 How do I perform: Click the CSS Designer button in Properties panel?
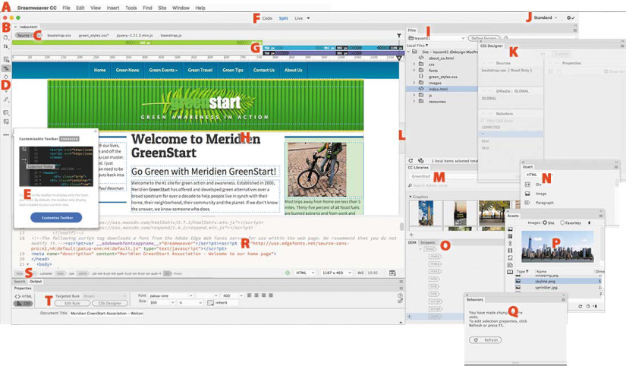pos(110,303)
